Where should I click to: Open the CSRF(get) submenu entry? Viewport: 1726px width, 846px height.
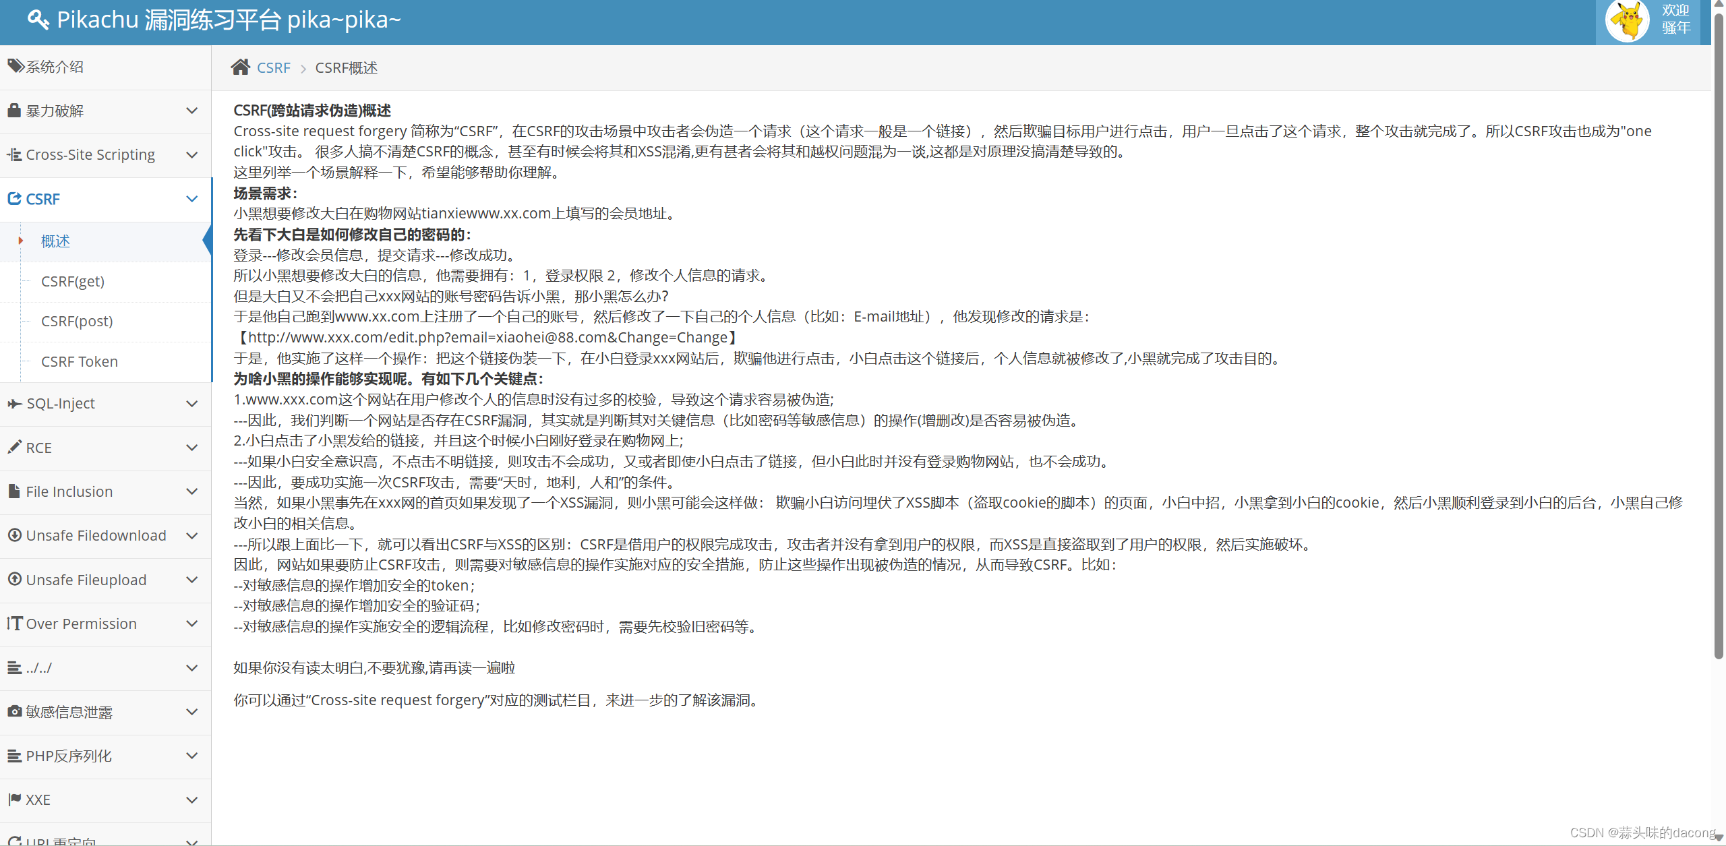click(73, 281)
